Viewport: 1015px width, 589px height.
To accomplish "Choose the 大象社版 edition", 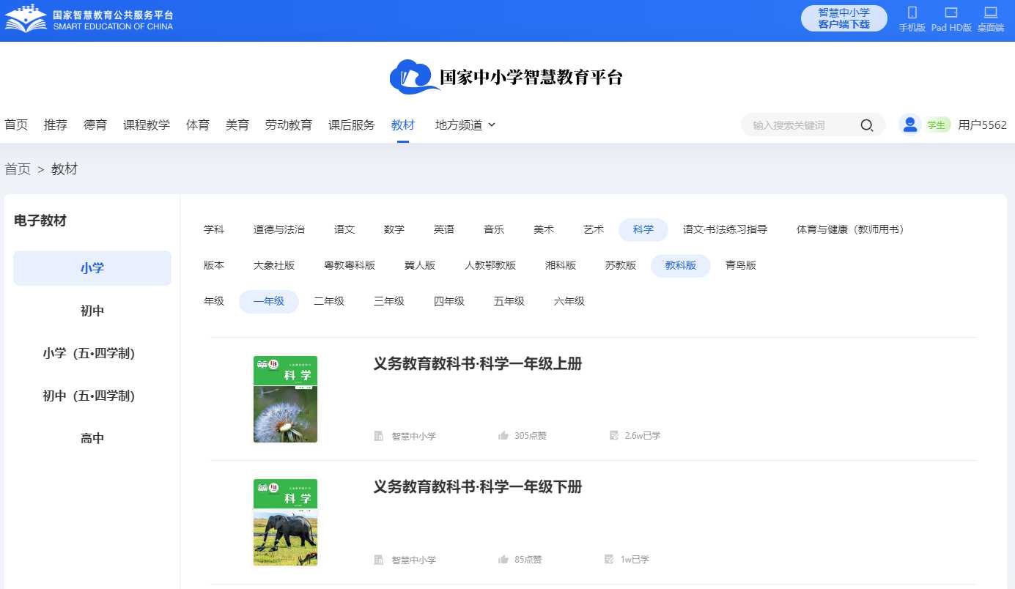I will click(x=274, y=265).
